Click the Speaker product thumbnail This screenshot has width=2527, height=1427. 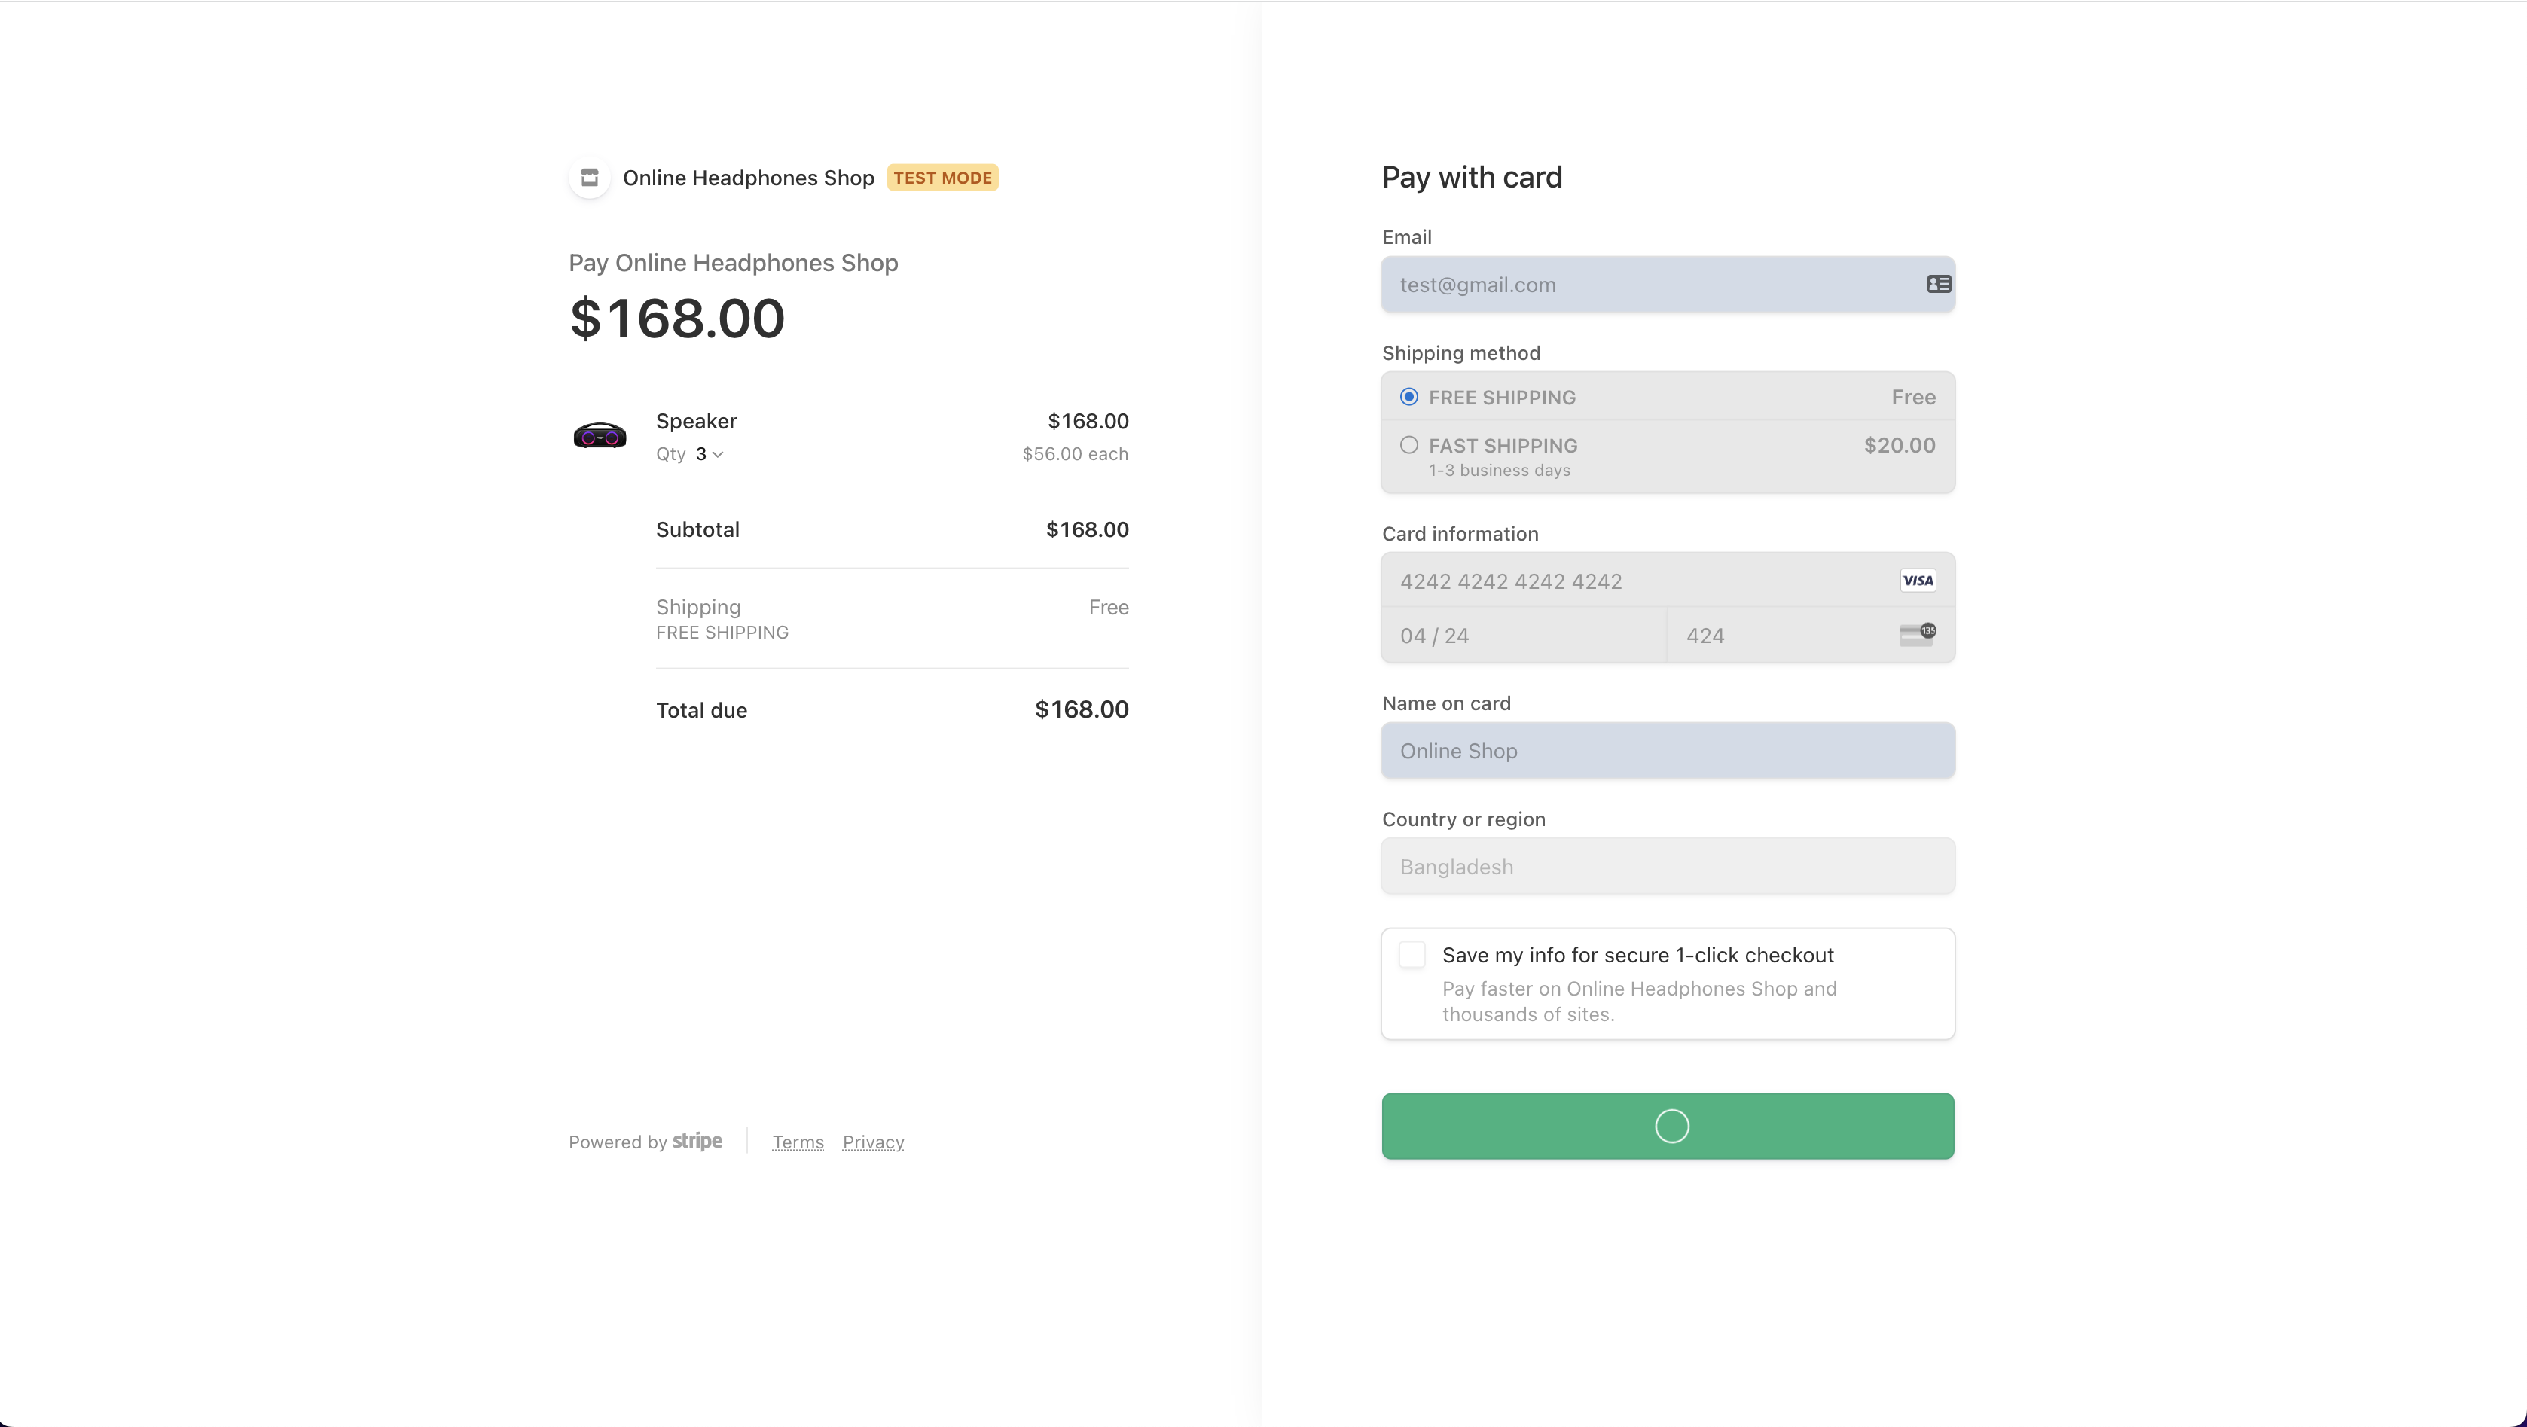(x=600, y=435)
